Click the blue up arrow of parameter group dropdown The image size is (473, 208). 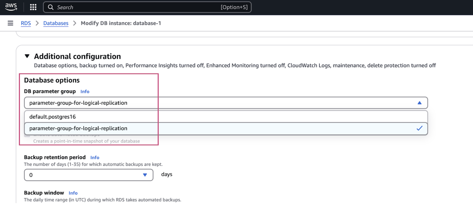click(x=419, y=103)
